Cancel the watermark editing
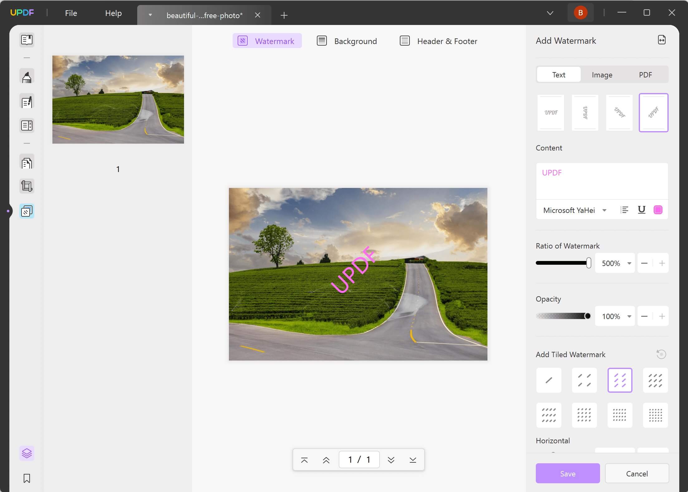The height and width of the screenshot is (492, 688). [636, 473]
